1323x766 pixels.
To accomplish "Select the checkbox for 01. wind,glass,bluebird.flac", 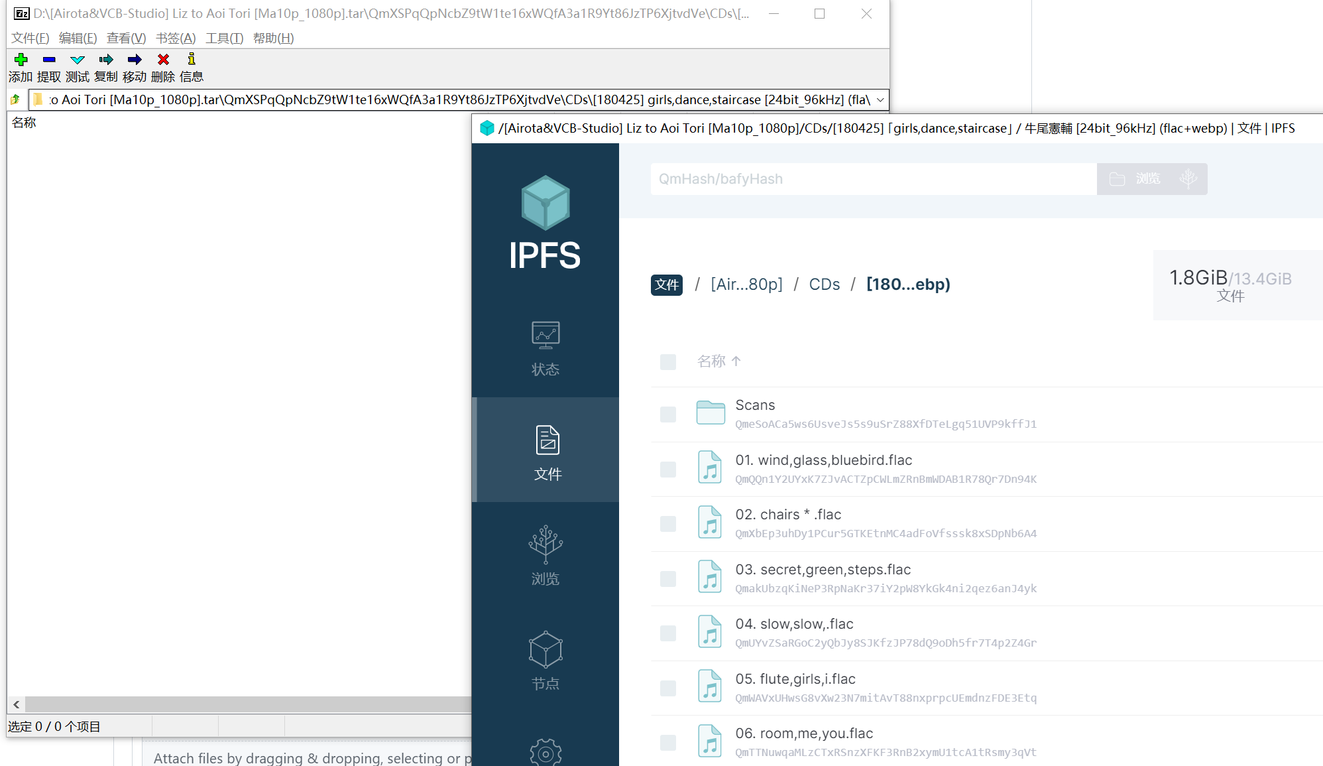I will [x=667, y=468].
